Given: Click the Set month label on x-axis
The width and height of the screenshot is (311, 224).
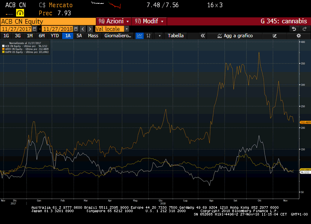Looking at the screenshot, I should (x=235, y=201).
